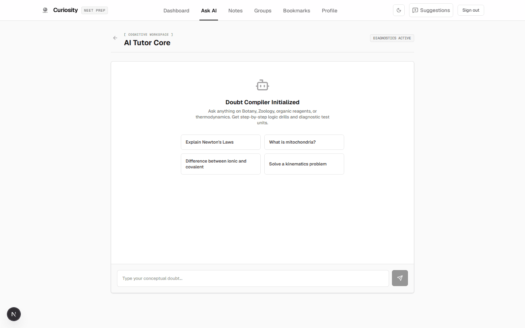Open the Bookmarks tab
Viewport: 525px width, 328px height.
pyautogui.click(x=297, y=11)
